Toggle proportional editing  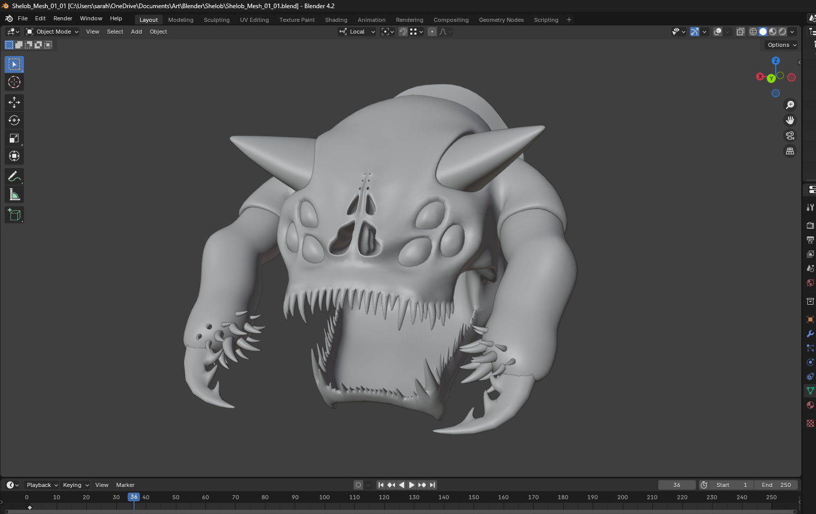(x=432, y=32)
